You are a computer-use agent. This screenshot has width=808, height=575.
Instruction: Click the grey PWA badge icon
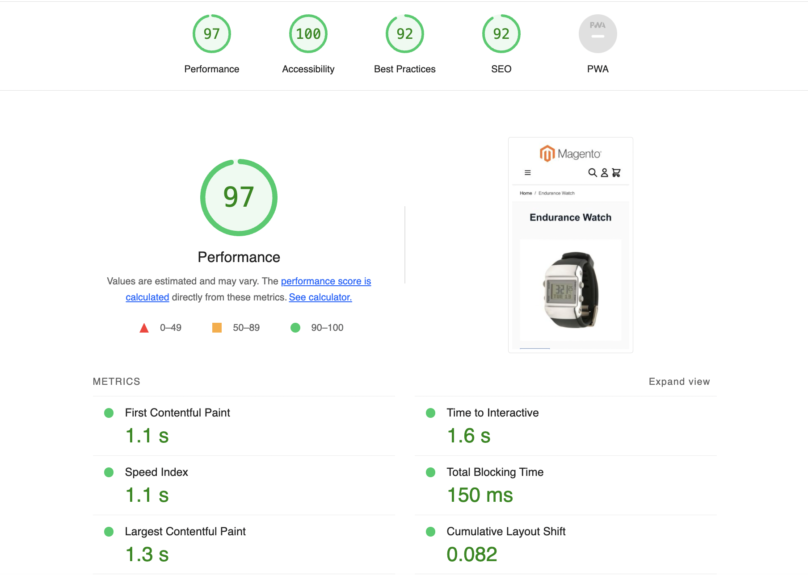pos(598,34)
